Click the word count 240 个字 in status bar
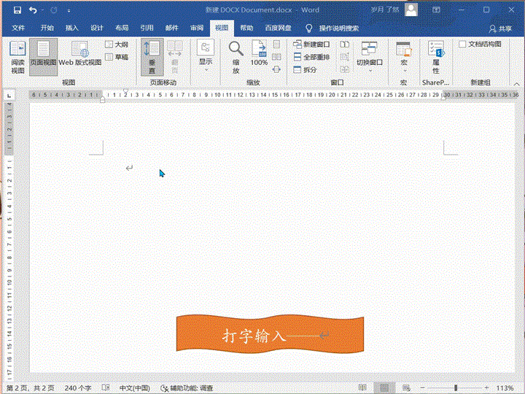 pos(79,387)
